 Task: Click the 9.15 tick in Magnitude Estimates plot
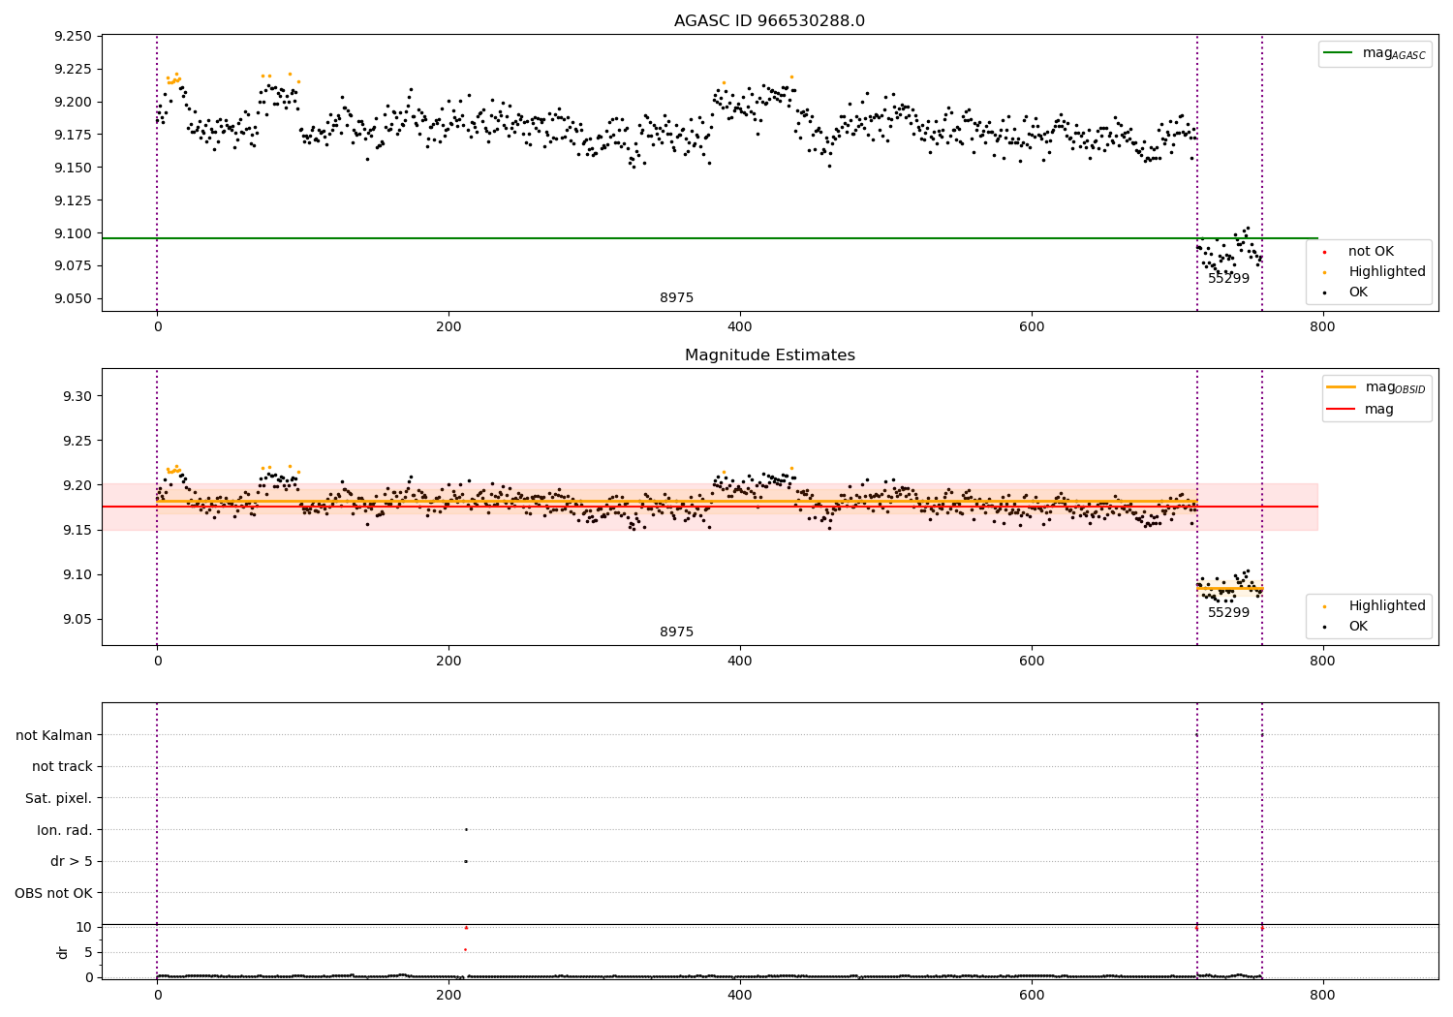[x=77, y=530]
